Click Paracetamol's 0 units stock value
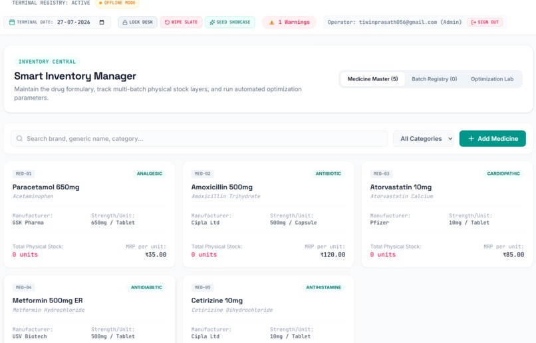Screen dimensions: 536x343 (25, 255)
